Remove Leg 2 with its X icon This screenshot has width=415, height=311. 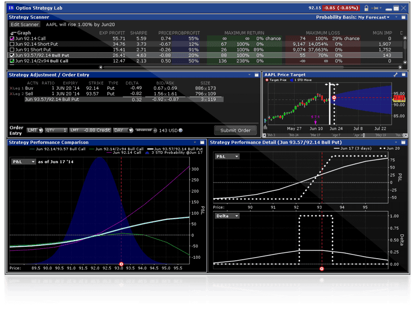(11, 94)
